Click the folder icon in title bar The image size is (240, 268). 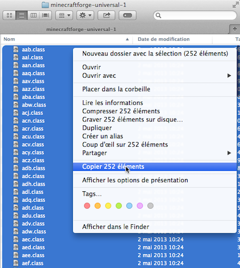click(x=45, y=5)
